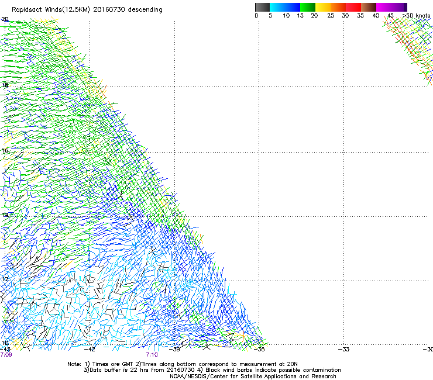Click the latitude label '12' on left axis
The width and height of the screenshot is (433, 380).
(x=5, y=279)
